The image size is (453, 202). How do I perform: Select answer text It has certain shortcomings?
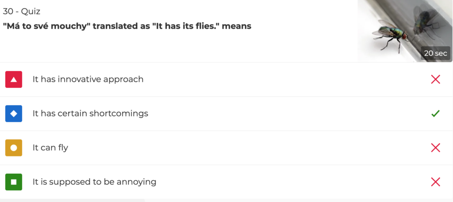coord(90,114)
